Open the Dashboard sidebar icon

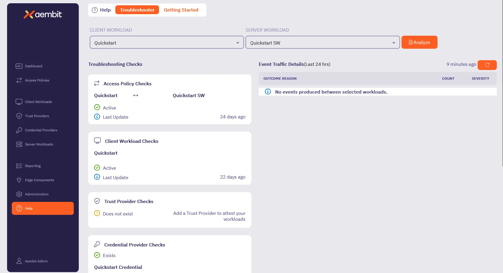19,66
